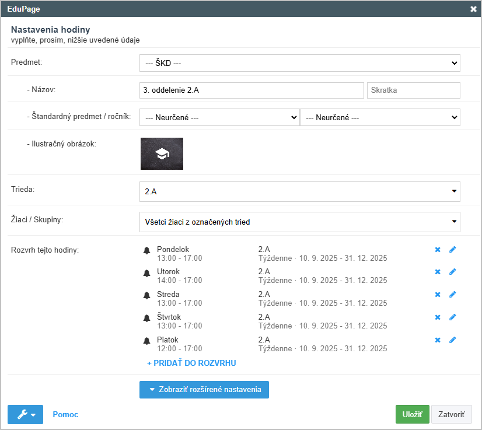The image size is (482, 430).
Task: Click the bell icon next to Utorok
Action: click(146, 272)
